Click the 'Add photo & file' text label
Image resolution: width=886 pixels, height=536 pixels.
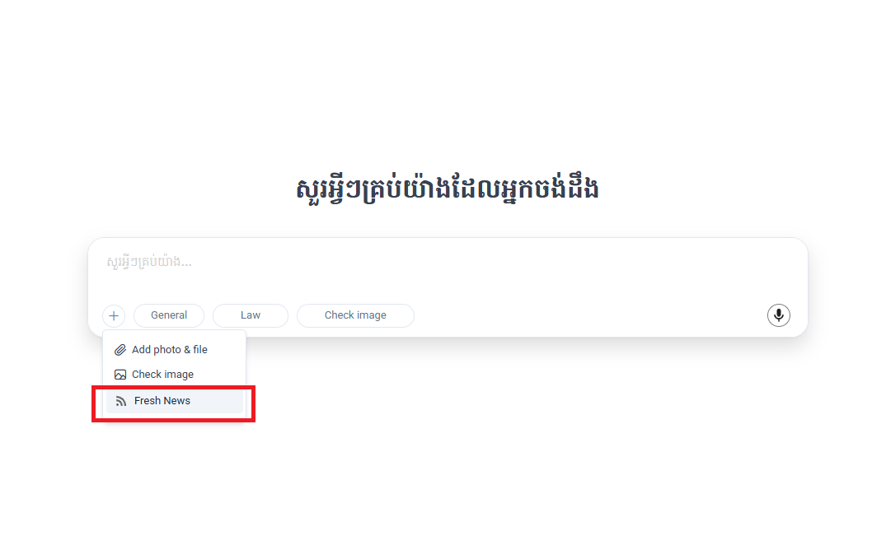click(x=170, y=350)
